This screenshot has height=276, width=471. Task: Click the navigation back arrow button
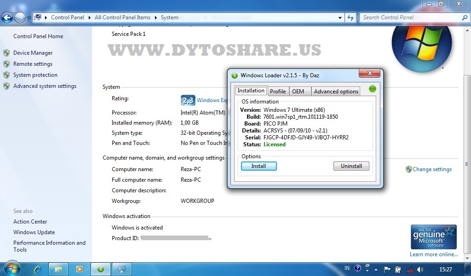[7, 17]
